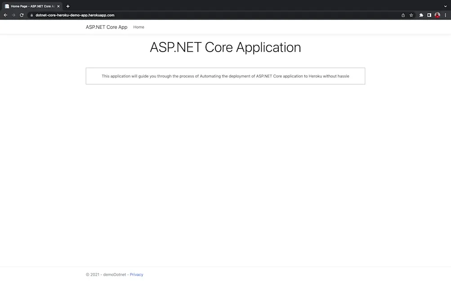Click the deployment description text box
The height and width of the screenshot is (282, 451).
[x=225, y=76]
